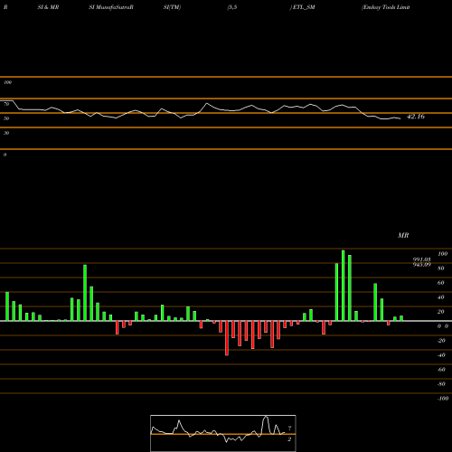452x452 pixels.
Task: Click the MR axis label 40
Action: [441, 297]
